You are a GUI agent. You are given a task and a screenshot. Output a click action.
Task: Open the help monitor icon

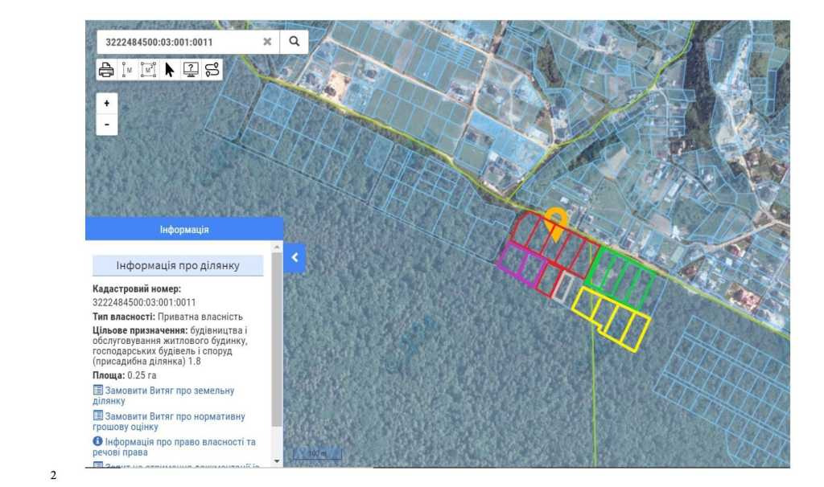click(x=191, y=70)
